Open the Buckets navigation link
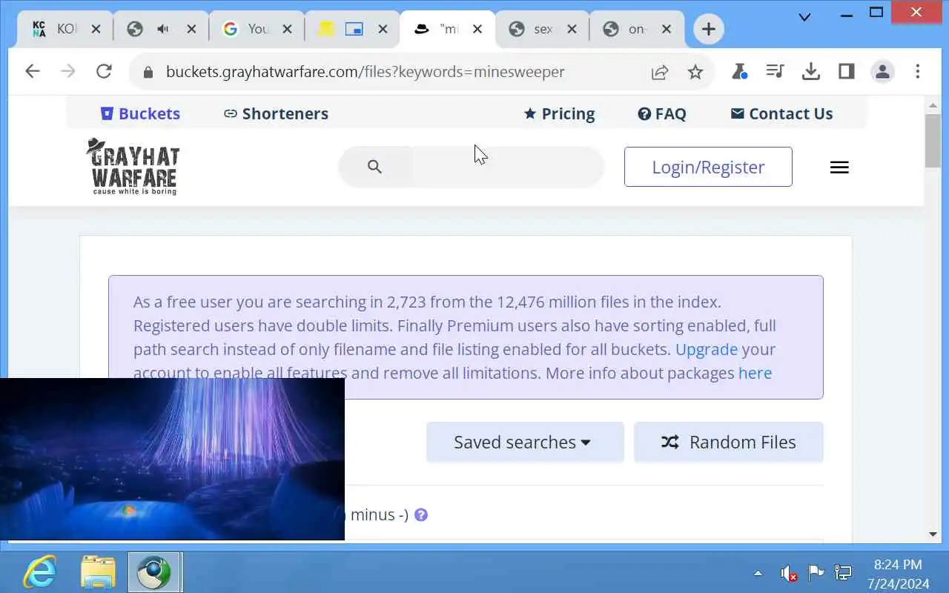This screenshot has width=949, height=593. tap(140, 113)
